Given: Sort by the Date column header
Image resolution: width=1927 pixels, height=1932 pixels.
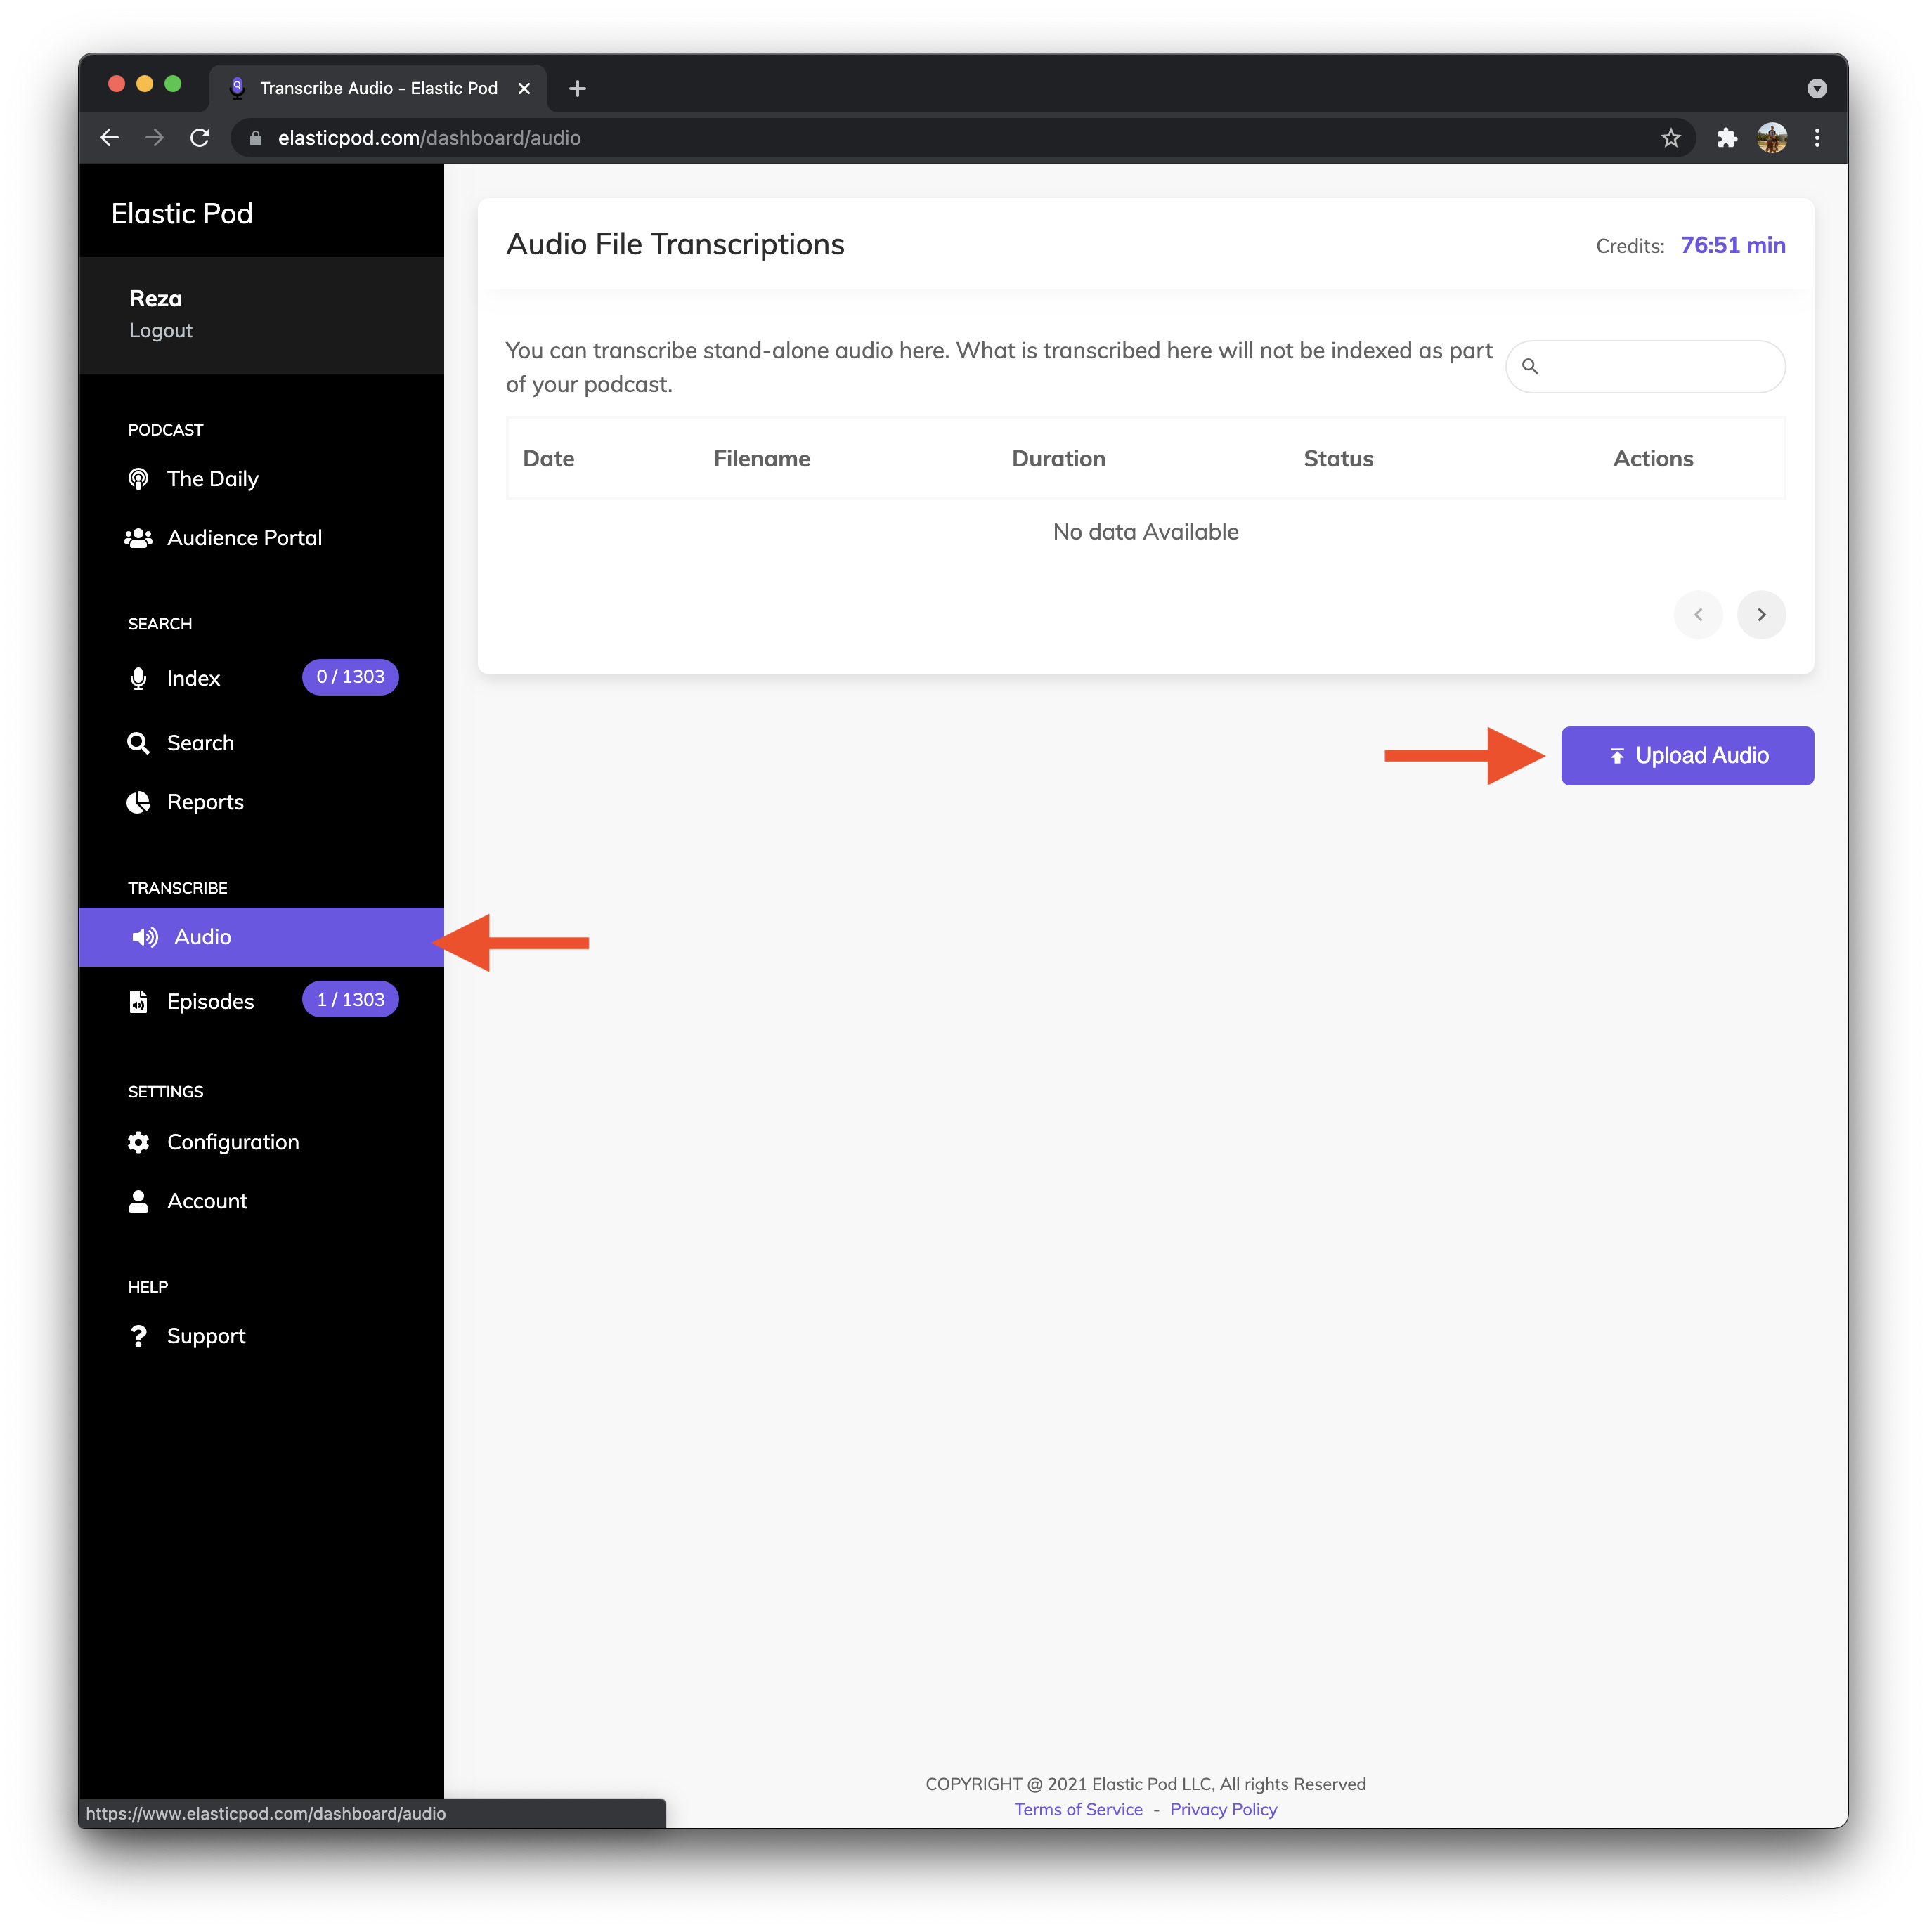Looking at the screenshot, I should pyautogui.click(x=548, y=459).
